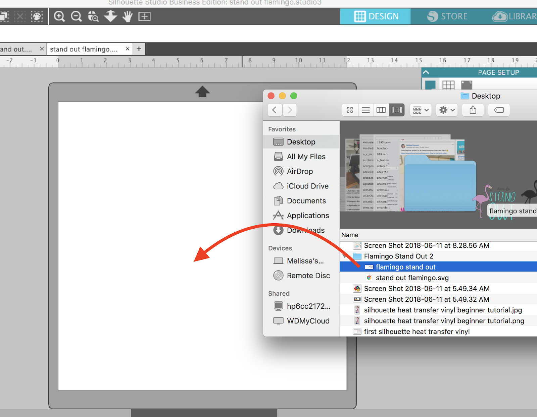Open the Finder arrange-by dropdown

coord(420,110)
